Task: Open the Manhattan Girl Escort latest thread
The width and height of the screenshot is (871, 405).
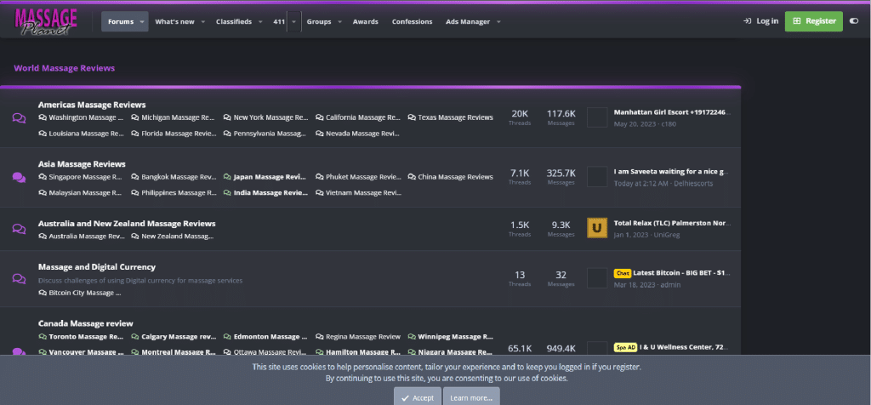Action: [672, 112]
